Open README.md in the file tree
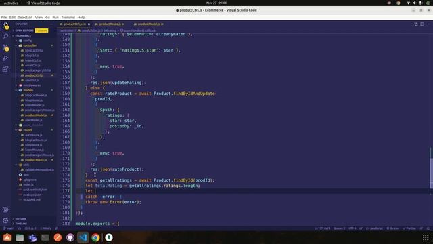 [32, 200]
